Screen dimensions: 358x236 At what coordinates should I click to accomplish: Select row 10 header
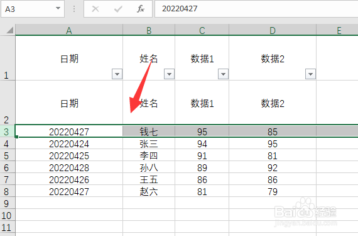pyautogui.click(x=8, y=215)
